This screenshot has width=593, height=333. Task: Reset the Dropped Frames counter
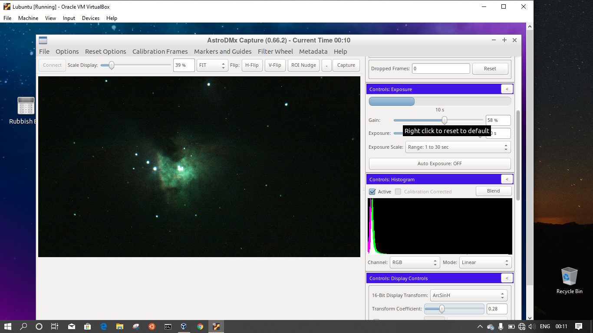490,68
